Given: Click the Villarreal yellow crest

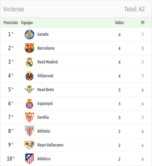Looking at the screenshot, I should pyautogui.click(x=29, y=76).
